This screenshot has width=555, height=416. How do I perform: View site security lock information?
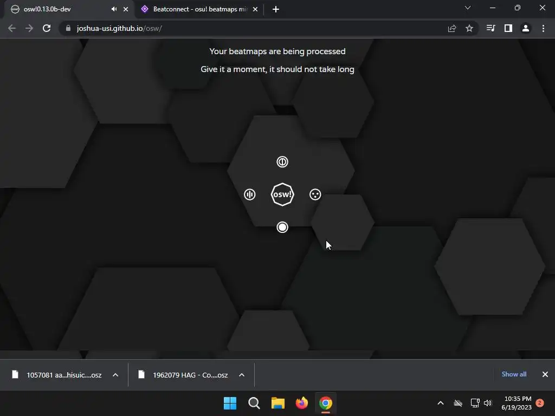[68, 28]
